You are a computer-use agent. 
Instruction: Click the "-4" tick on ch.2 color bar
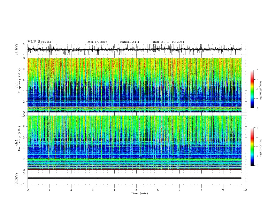(x=257, y=137)
